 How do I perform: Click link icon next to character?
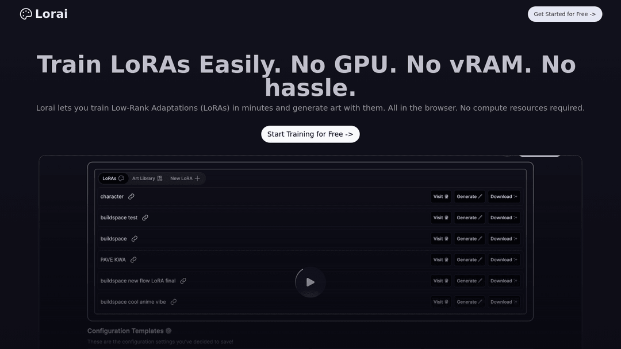coord(131,196)
